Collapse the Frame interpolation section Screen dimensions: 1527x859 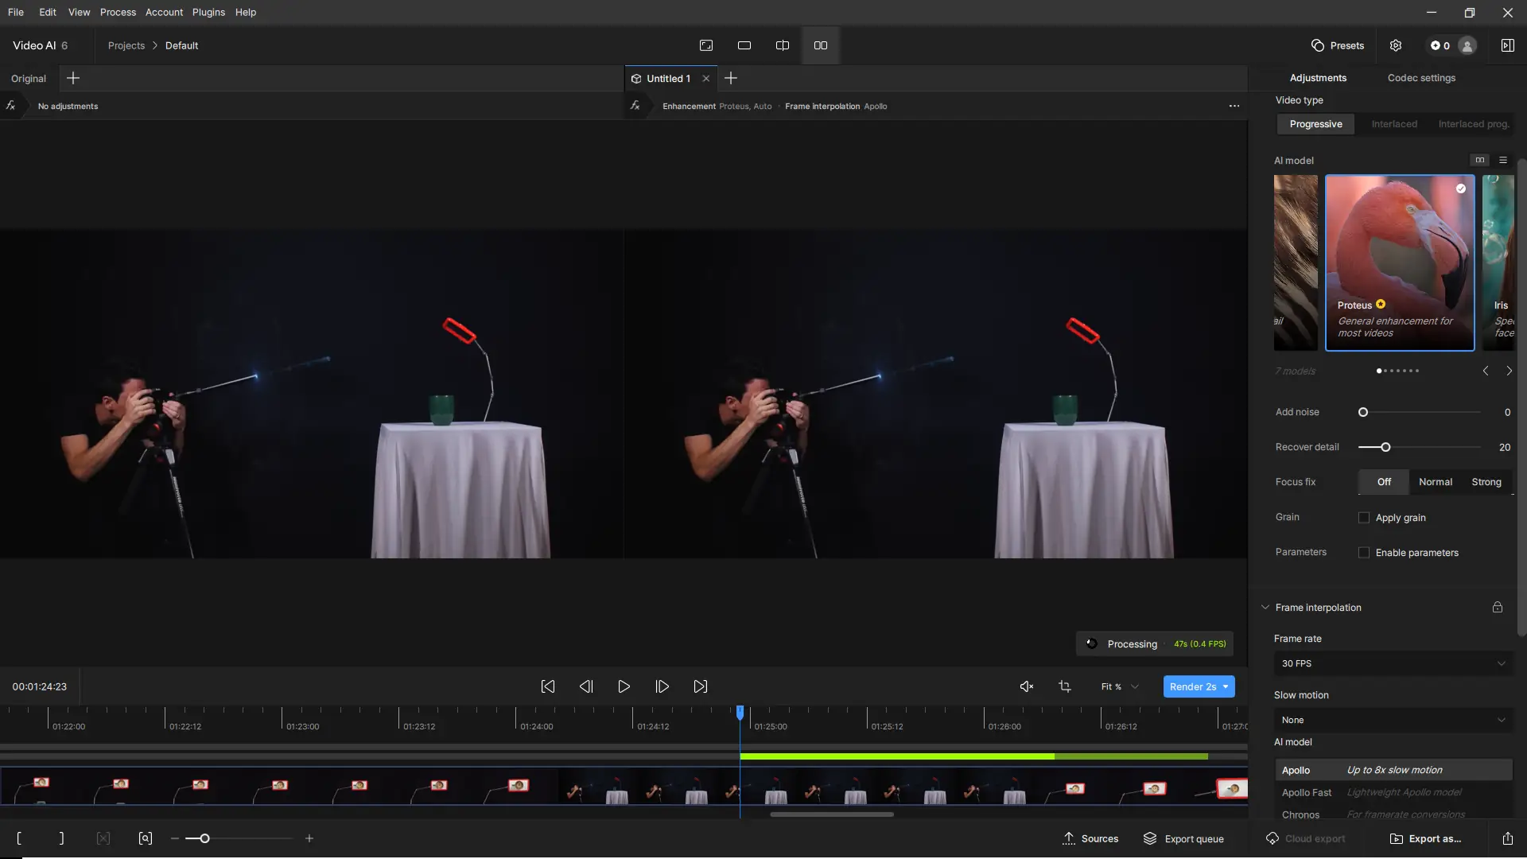pos(1265,608)
